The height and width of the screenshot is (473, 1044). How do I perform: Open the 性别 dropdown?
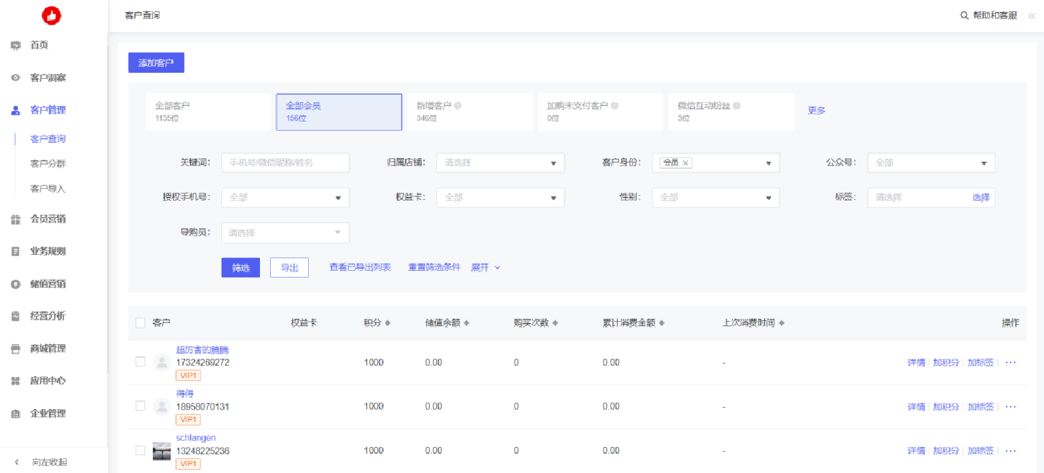(x=716, y=197)
